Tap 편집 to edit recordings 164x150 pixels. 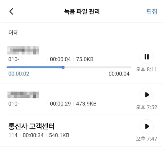pyautogui.click(x=152, y=11)
